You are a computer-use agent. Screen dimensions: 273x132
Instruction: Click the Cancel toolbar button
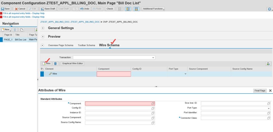(x=20, y=9)
